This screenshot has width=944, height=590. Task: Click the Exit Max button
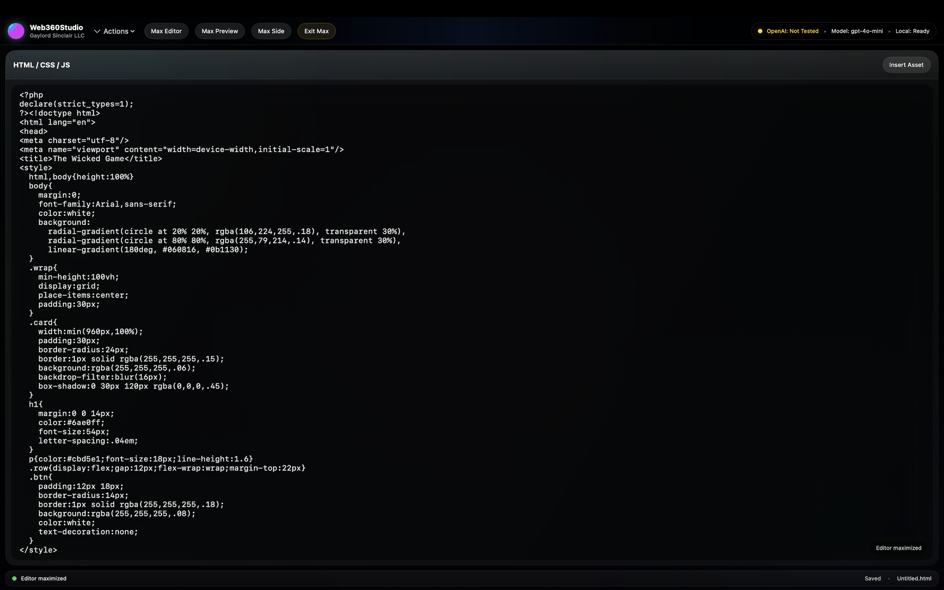coord(316,31)
